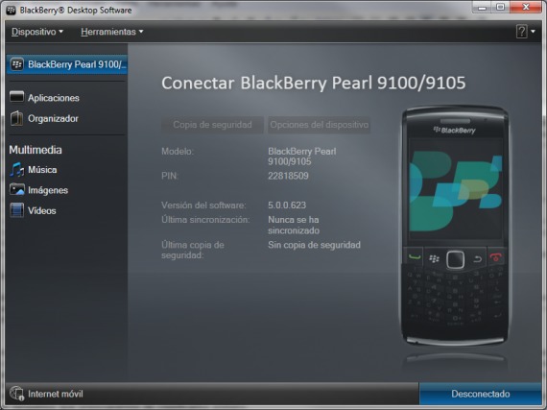The width and height of the screenshot is (547, 410).
Task: Minimize the BlackBerry Desktop Software window
Action: point(482,7)
